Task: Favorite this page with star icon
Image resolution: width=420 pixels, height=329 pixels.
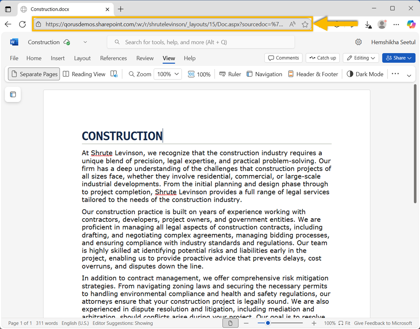Action: tap(305, 24)
